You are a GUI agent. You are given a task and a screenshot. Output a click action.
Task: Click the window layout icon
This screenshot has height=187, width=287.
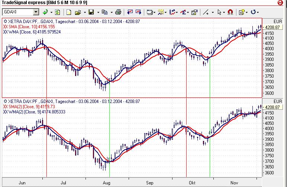pyautogui.click(x=149, y=12)
